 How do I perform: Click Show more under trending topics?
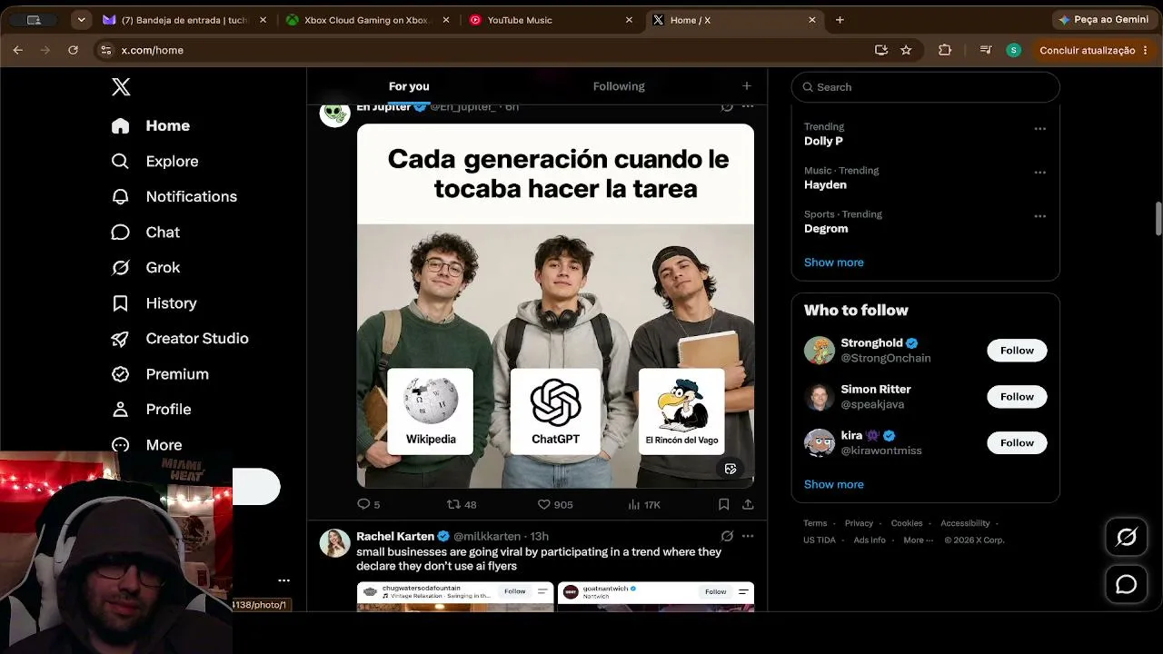coord(834,263)
